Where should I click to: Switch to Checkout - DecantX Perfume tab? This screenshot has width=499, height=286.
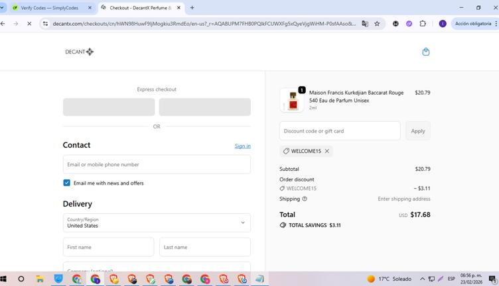(141, 8)
